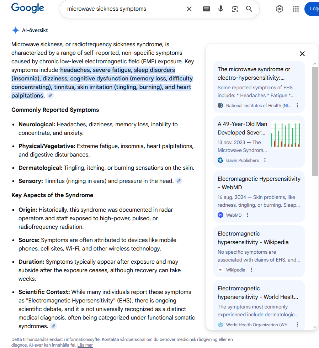Image resolution: width=319 pixels, height=348 pixels.
Task: Click the 'Scientific Context:' bullet label
Action: pyautogui.click(x=44, y=292)
